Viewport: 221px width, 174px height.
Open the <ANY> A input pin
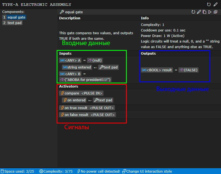(70, 60)
